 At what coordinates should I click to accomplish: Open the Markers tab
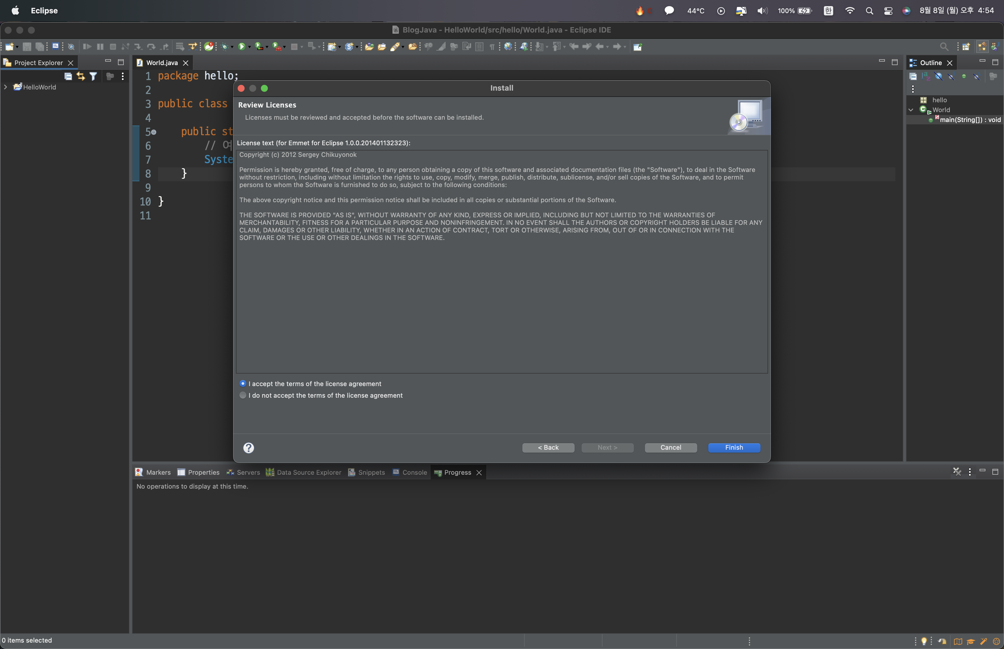(x=158, y=472)
